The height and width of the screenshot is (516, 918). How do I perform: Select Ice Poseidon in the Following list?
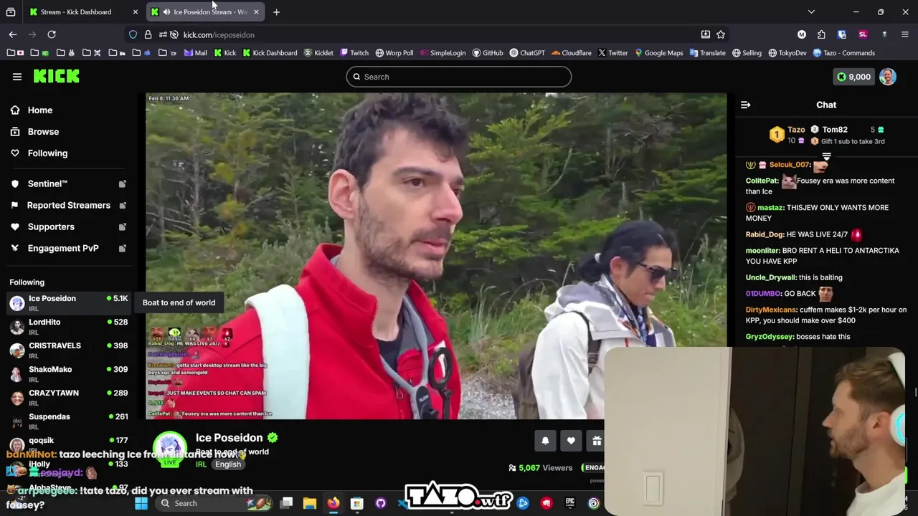tap(68, 303)
